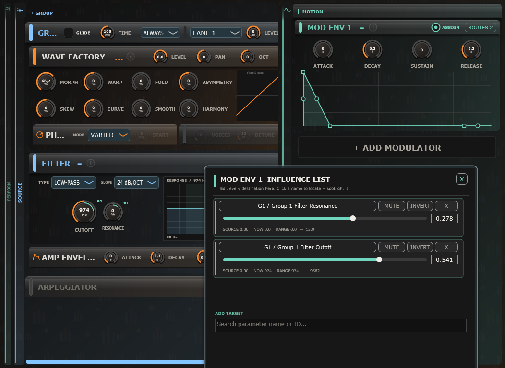Image resolution: width=505 pixels, height=368 pixels.
Task: Adjust the Filter Cutoff amount slider
Action: (325, 260)
